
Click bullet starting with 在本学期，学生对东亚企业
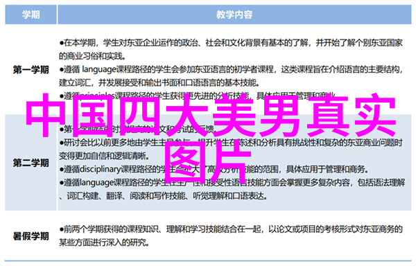[x=231, y=43]
